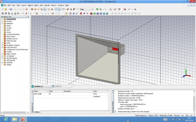Close the Navigation Tree panel
196x122 pixels.
click(28, 17)
